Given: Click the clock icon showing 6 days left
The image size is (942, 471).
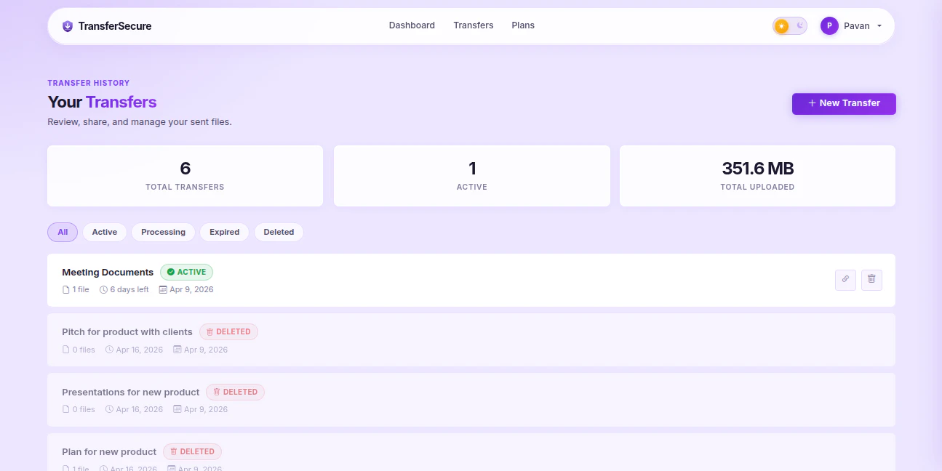Looking at the screenshot, I should tap(104, 289).
